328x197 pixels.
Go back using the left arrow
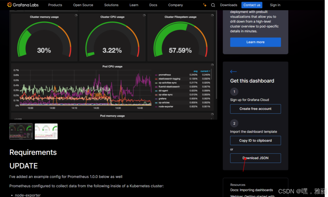(x=233, y=72)
